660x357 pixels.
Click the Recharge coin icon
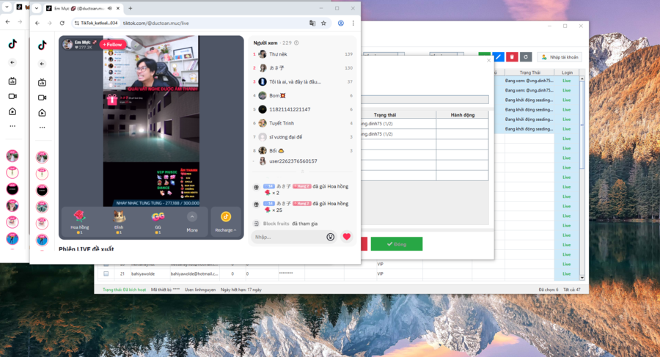pyautogui.click(x=226, y=216)
